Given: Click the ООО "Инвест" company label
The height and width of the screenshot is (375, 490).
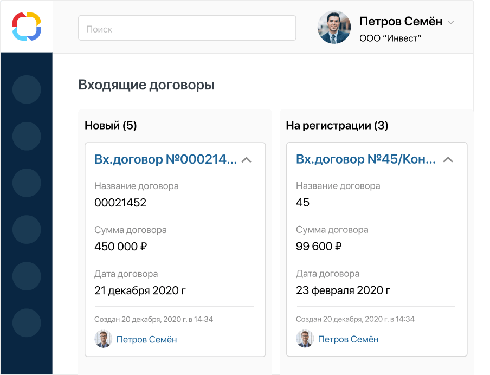Looking at the screenshot, I should click(390, 38).
